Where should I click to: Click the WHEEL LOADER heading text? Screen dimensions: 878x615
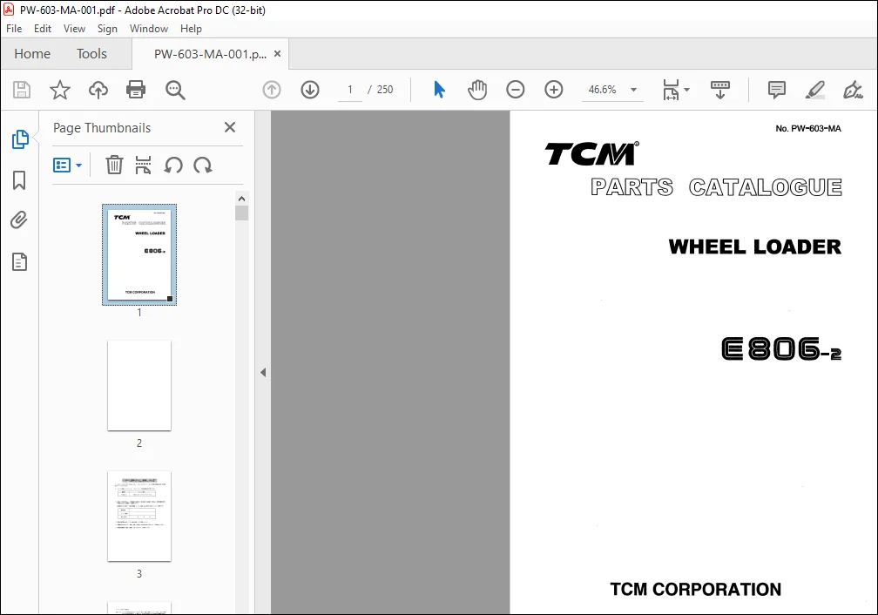[x=754, y=247]
